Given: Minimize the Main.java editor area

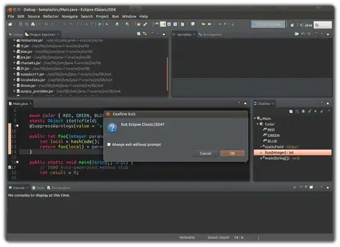Looking at the screenshot, I should 239,103.
